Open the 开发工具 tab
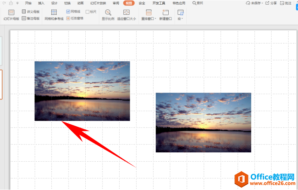 pos(158,3)
